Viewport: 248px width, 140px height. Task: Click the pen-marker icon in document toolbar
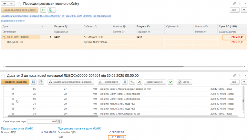[139, 82]
